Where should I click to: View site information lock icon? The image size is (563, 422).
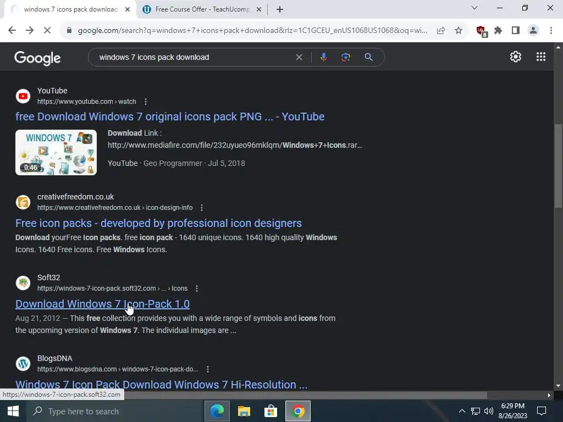69,31
